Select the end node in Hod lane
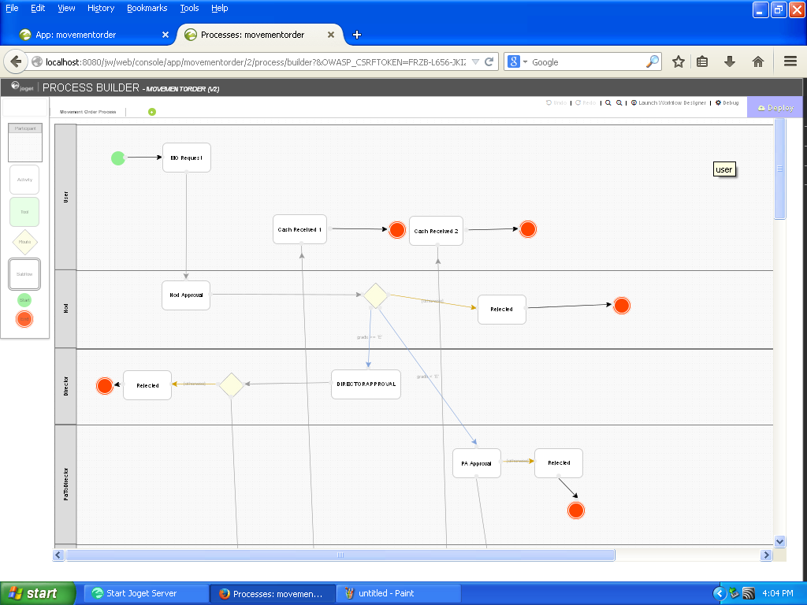Viewport: 807px width, 605px height. (622, 306)
